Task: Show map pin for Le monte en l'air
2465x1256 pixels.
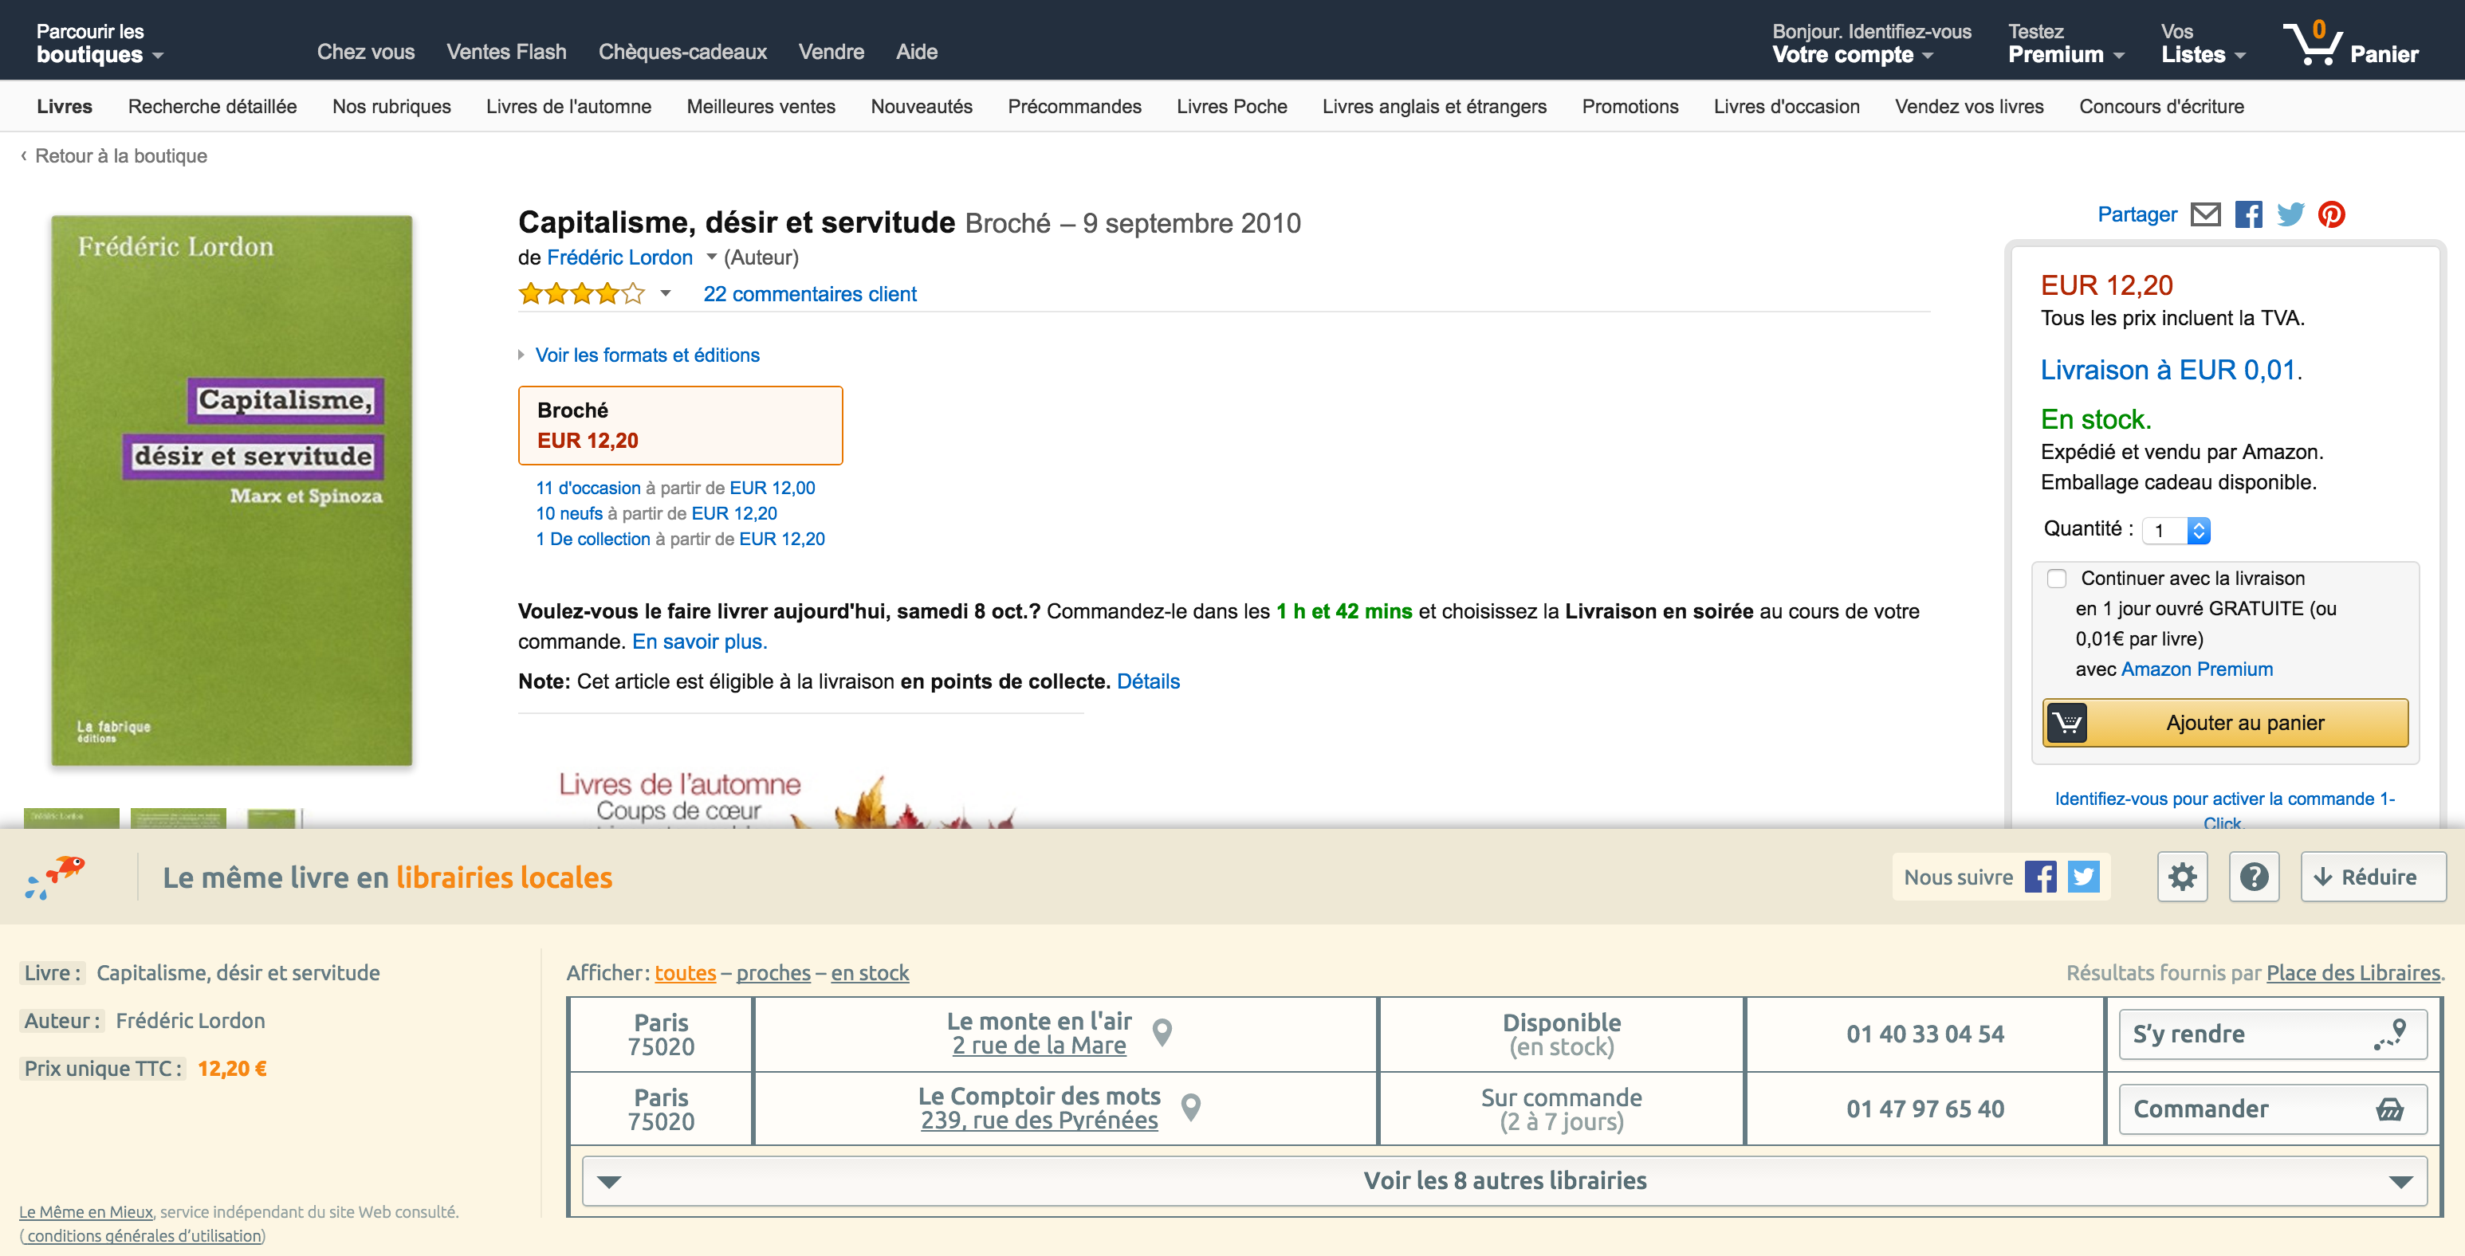Action: (x=1162, y=1032)
